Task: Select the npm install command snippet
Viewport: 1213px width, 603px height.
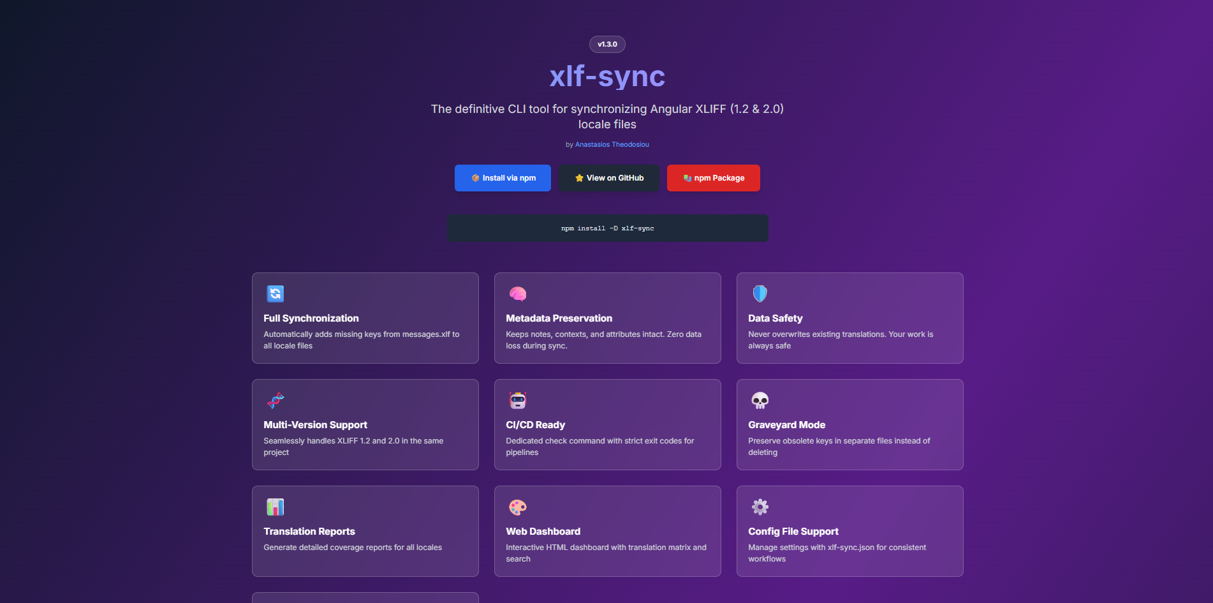Action: [607, 228]
